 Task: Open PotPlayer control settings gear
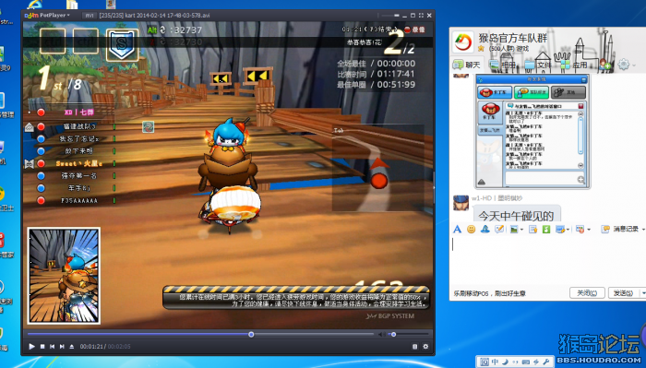425,347
